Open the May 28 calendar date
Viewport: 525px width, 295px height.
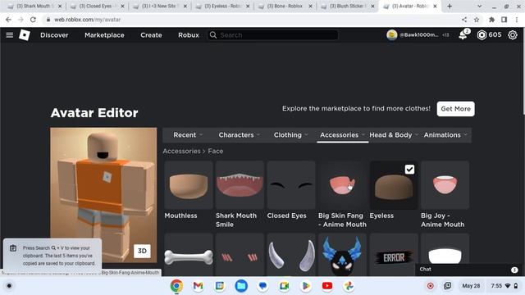[x=471, y=286]
